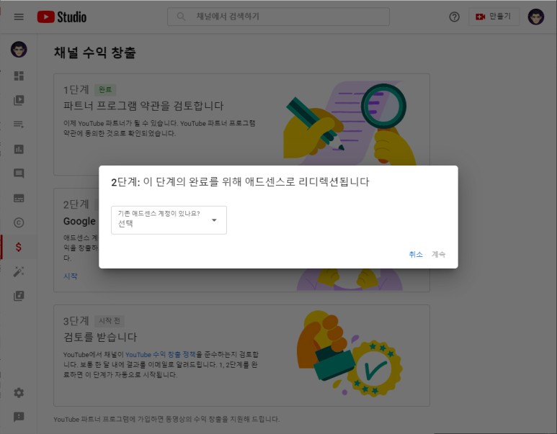Click the magnifying glass illustration in step 1

coord(384,107)
